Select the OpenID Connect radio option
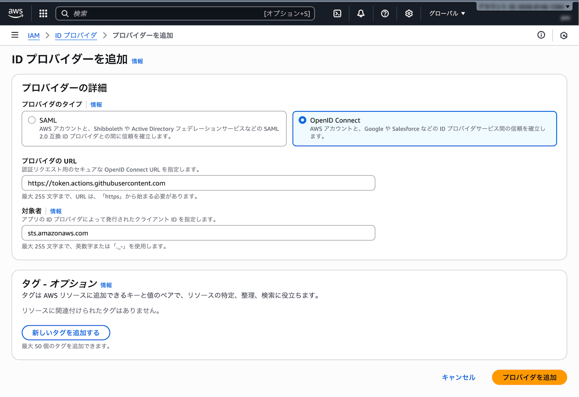 (x=303, y=120)
